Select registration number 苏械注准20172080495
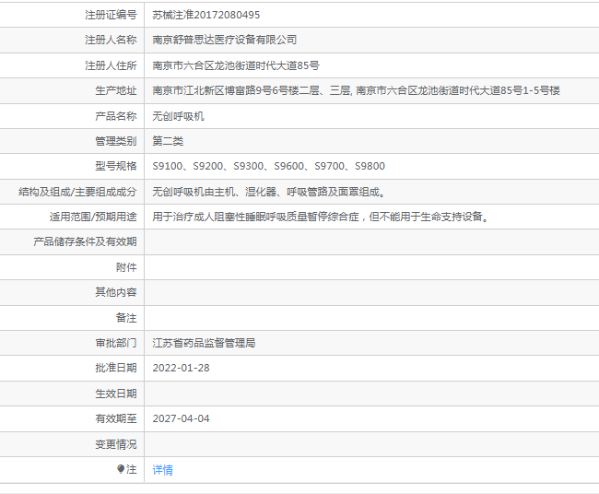This screenshot has height=494, width=599. [x=206, y=15]
